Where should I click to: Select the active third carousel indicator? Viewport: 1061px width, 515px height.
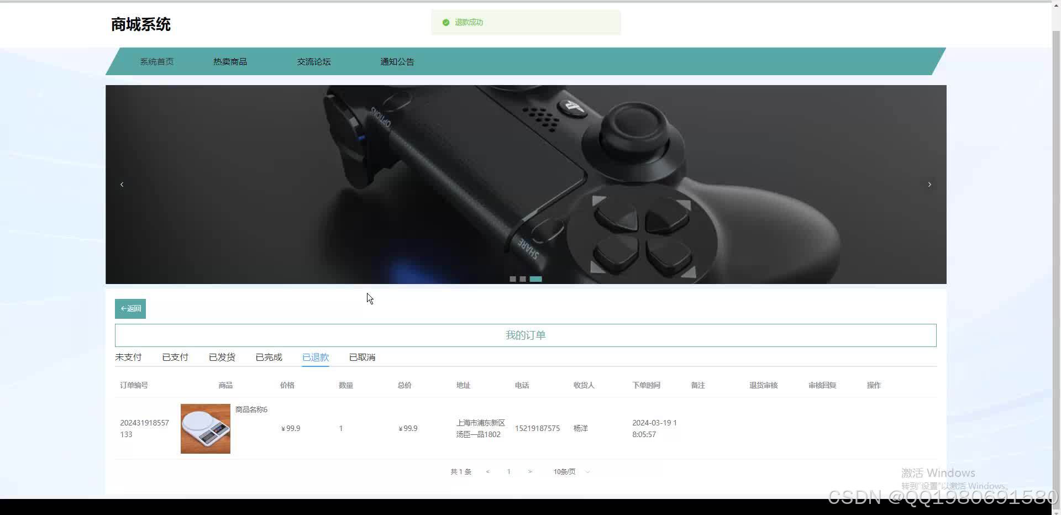[536, 279]
